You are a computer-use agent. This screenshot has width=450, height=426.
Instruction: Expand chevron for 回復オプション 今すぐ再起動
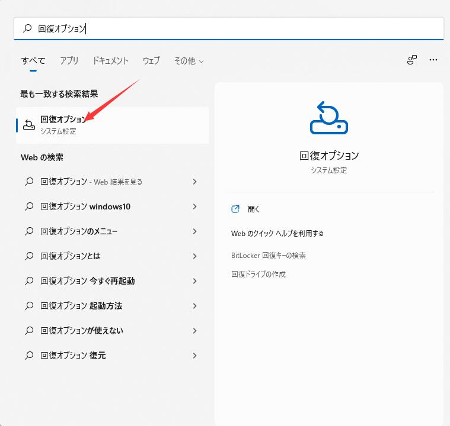(194, 281)
